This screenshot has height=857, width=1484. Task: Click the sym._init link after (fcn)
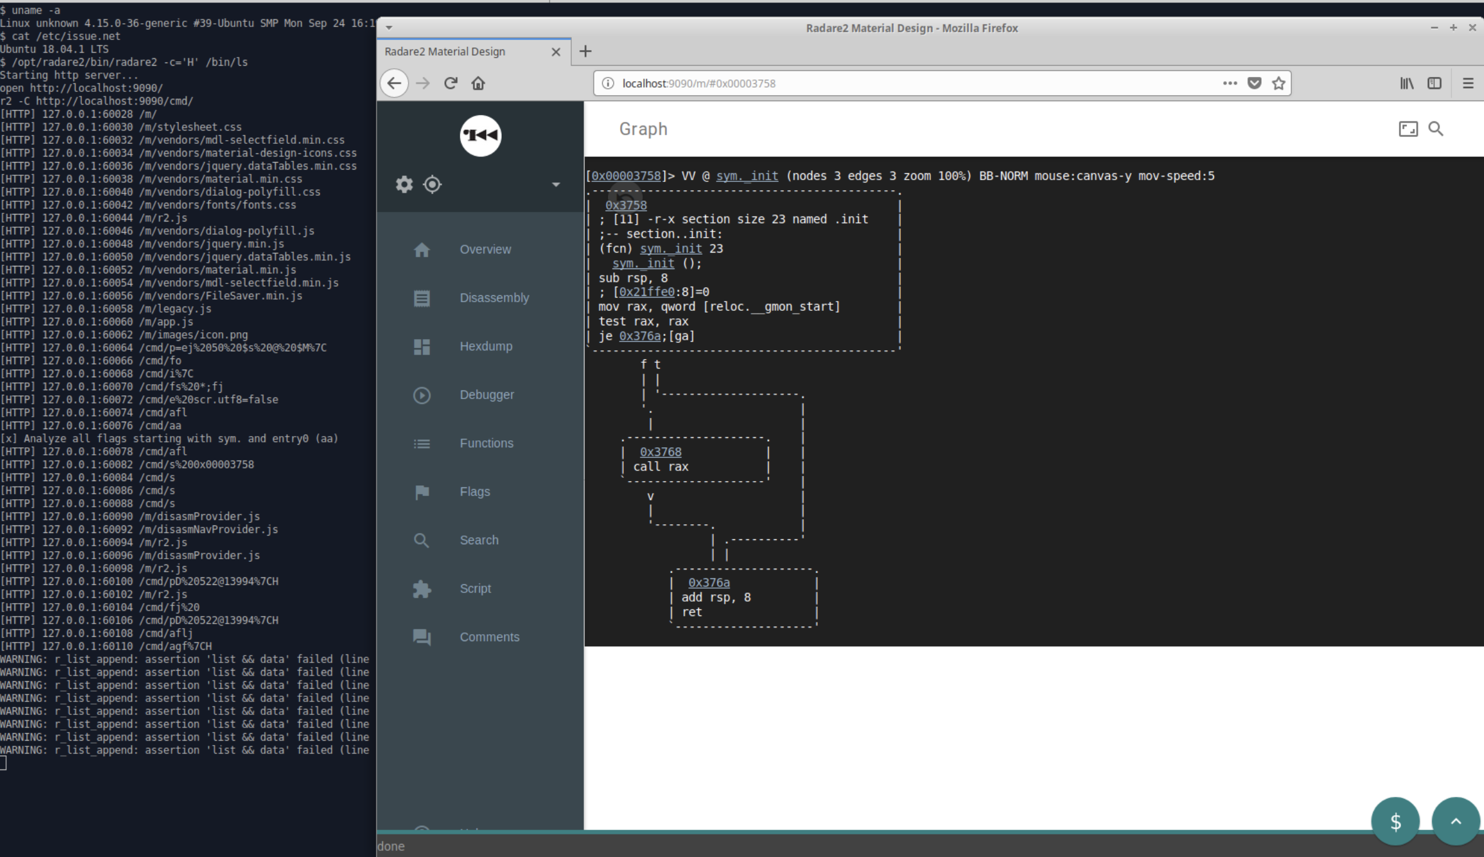[671, 248]
